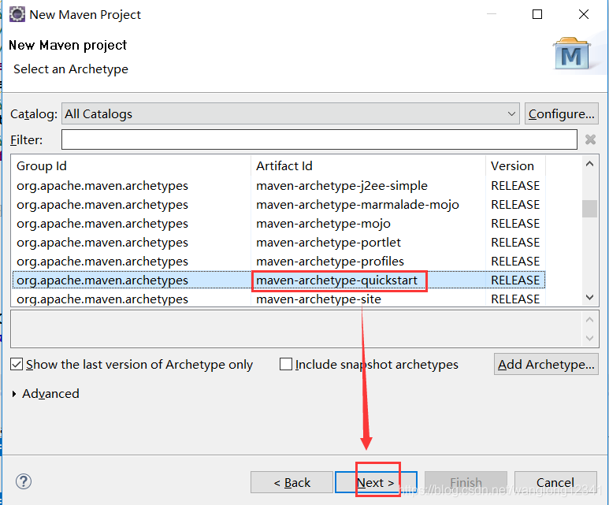Viewport: 609px width, 505px height.
Task: Proceed with the Next button
Action: [x=376, y=482]
